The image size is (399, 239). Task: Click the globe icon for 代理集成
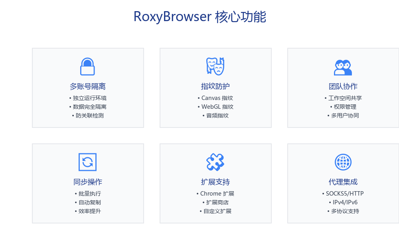click(343, 162)
